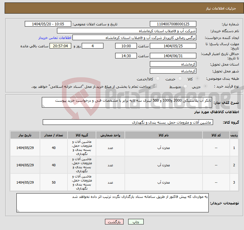Click مخزن آب in row 1

[x=163, y=148]
